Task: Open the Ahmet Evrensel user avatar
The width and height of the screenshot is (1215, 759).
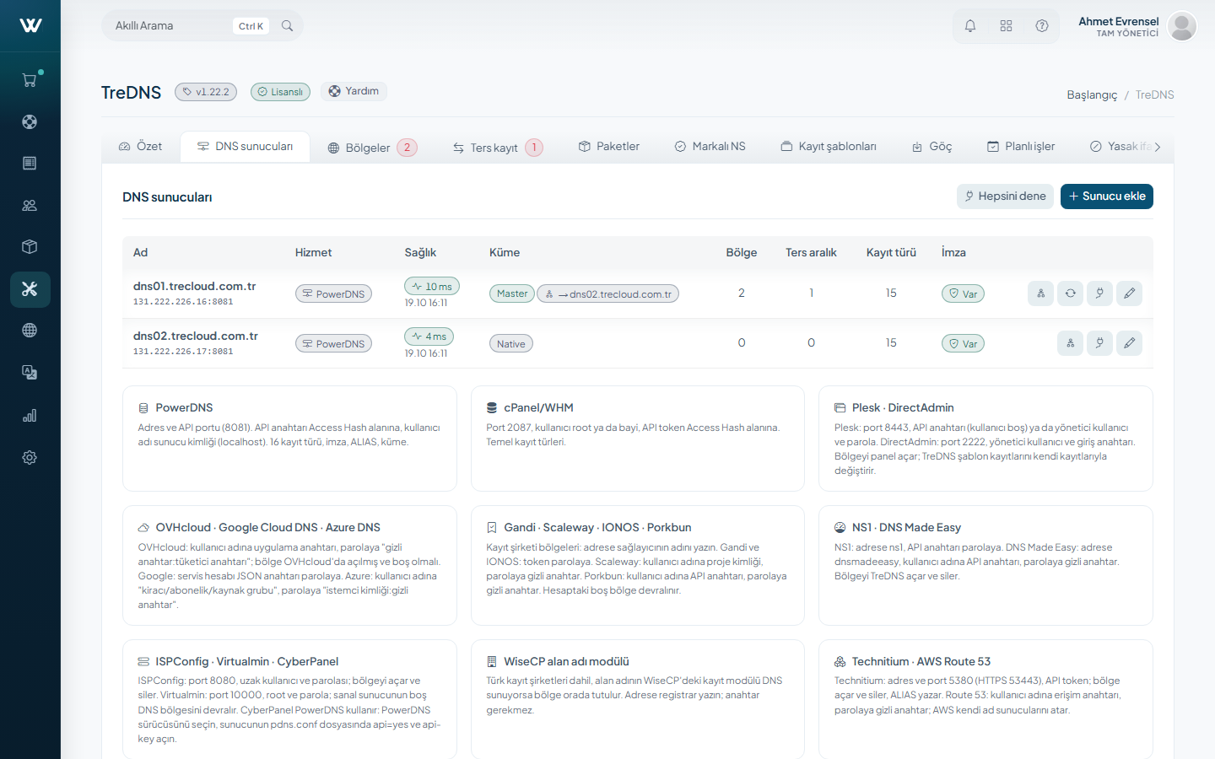Action: point(1182,26)
